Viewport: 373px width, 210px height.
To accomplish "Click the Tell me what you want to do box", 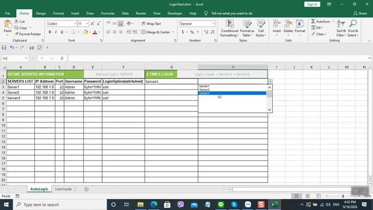I will (232, 13).
